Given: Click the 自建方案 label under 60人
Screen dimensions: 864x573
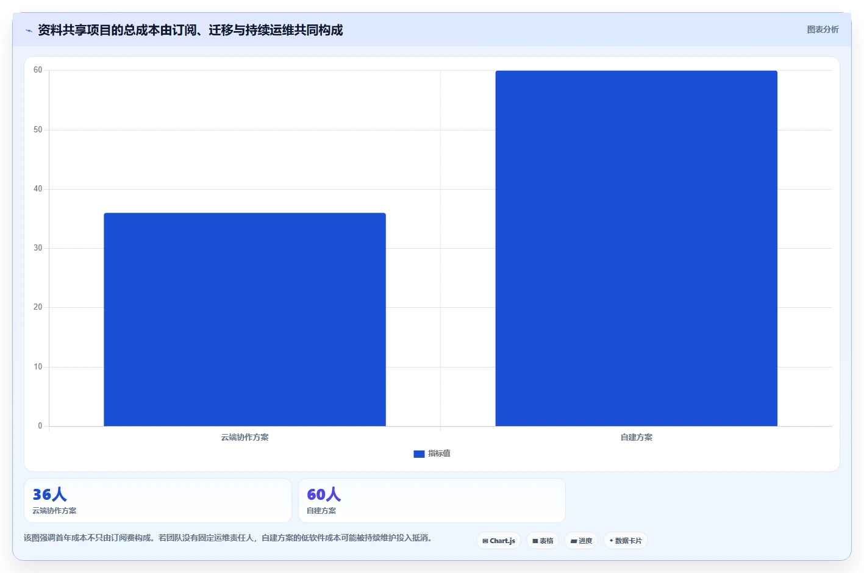Looking at the screenshot, I should click(321, 511).
